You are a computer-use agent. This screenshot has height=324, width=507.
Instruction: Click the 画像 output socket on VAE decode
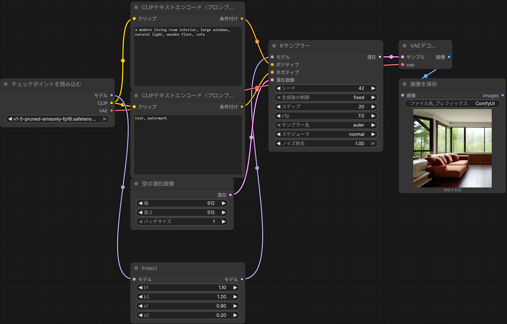click(449, 57)
